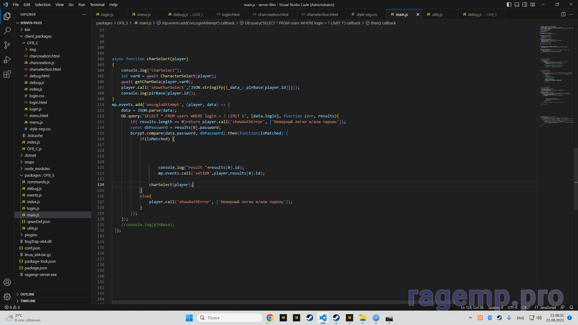Open events.js in the explorer

click(34, 195)
